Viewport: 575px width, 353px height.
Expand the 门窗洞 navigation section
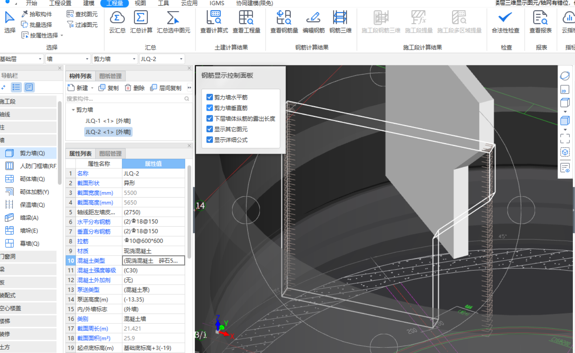[28, 257]
